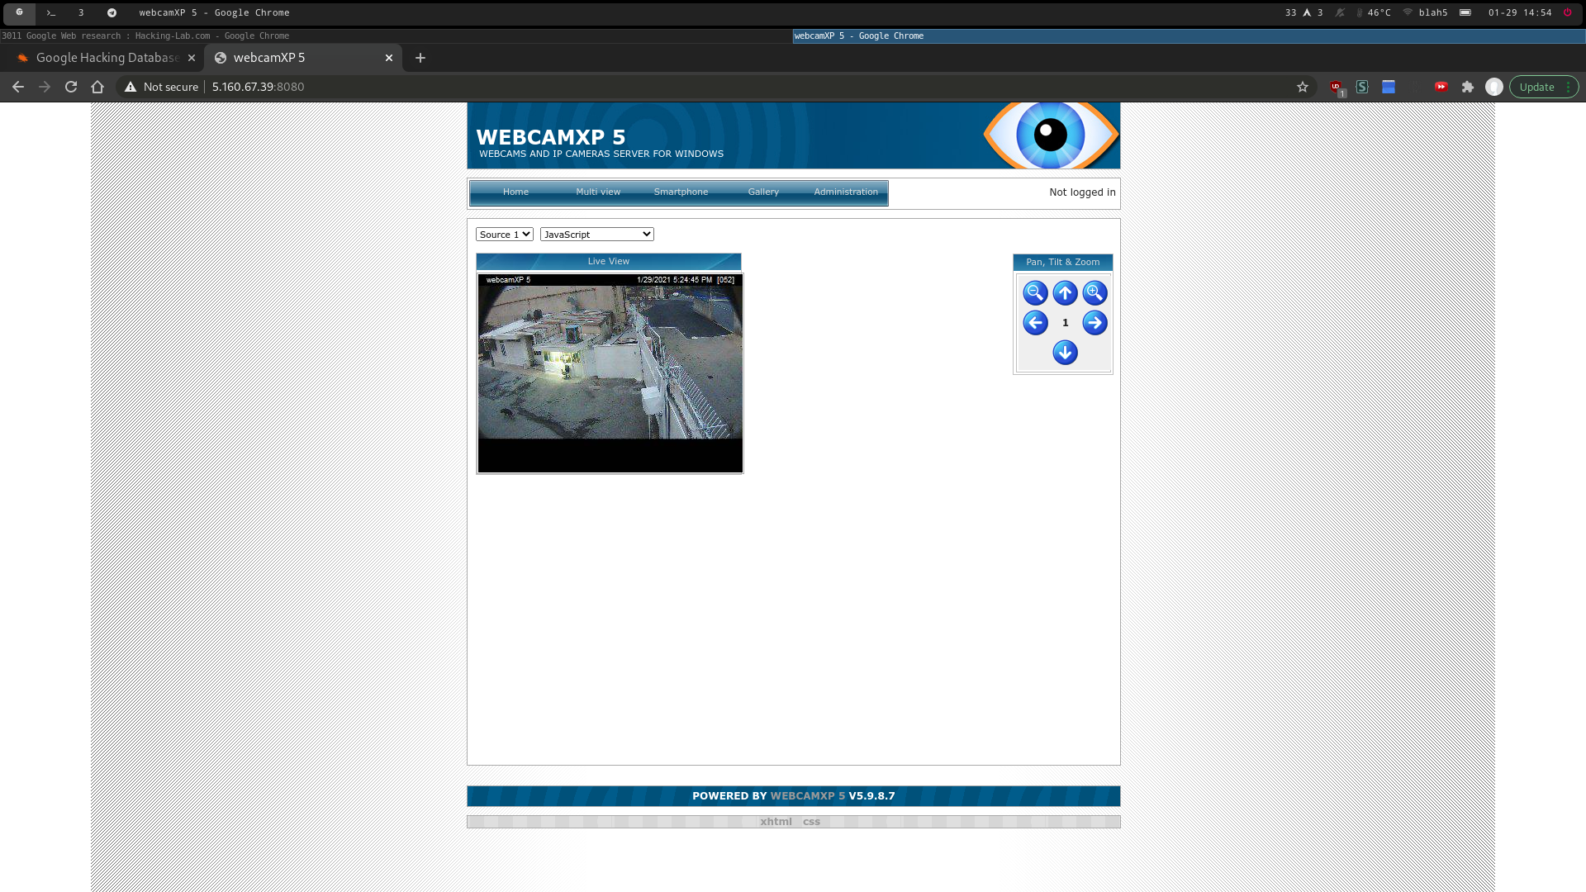Expand the Source 1 dropdown
The height and width of the screenshot is (892, 1586).
(x=504, y=235)
